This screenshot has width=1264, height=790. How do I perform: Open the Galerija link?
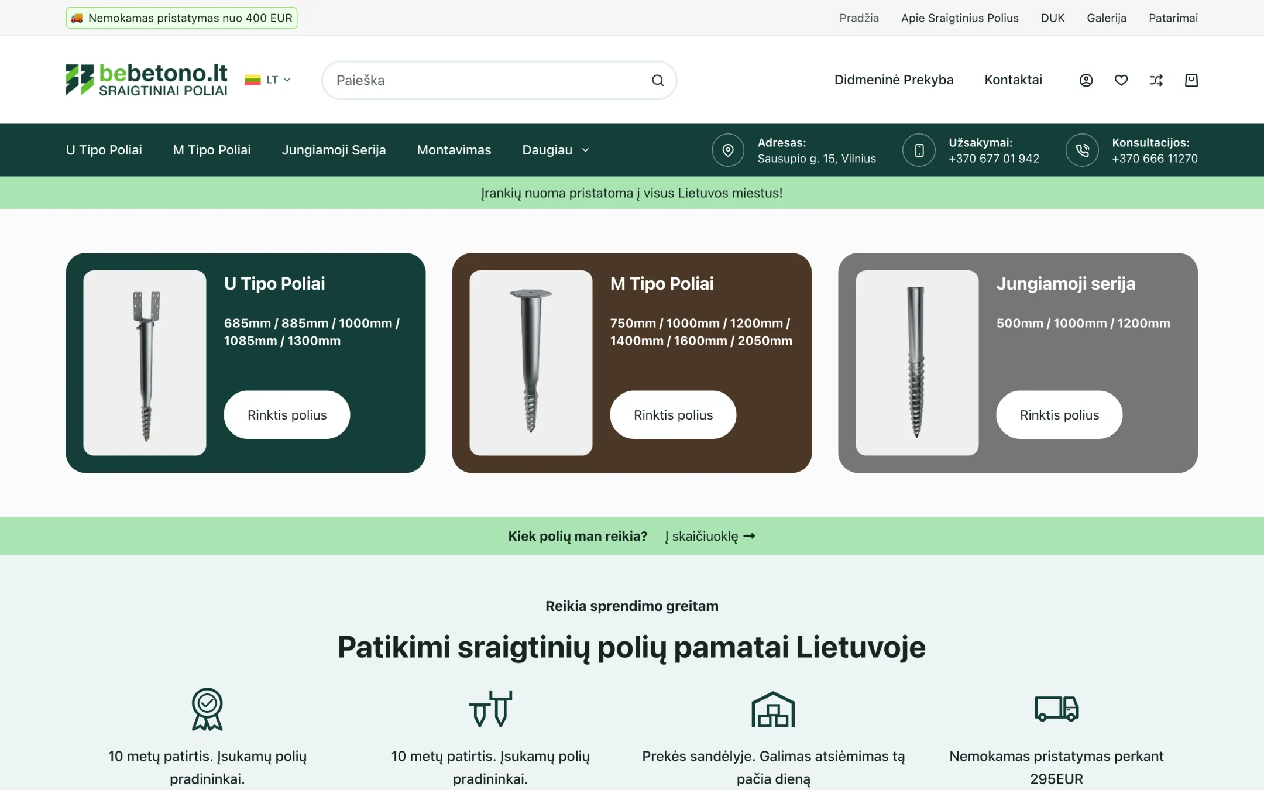[x=1107, y=18]
